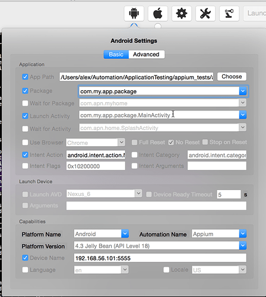Open the robot arm settings icon
Viewport: 266px width, 297px height.
229,14
